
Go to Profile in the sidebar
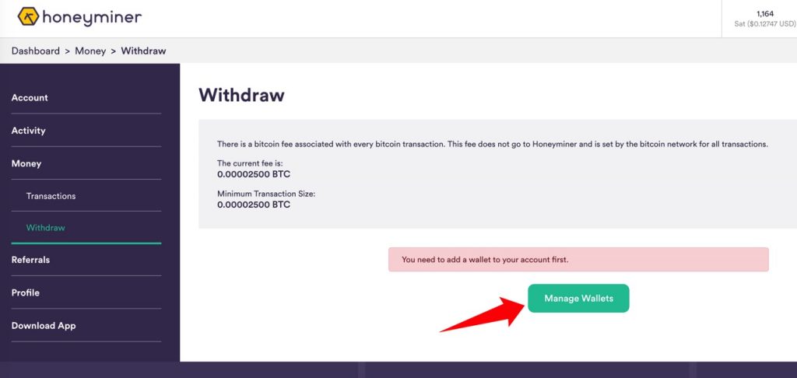(26, 292)
